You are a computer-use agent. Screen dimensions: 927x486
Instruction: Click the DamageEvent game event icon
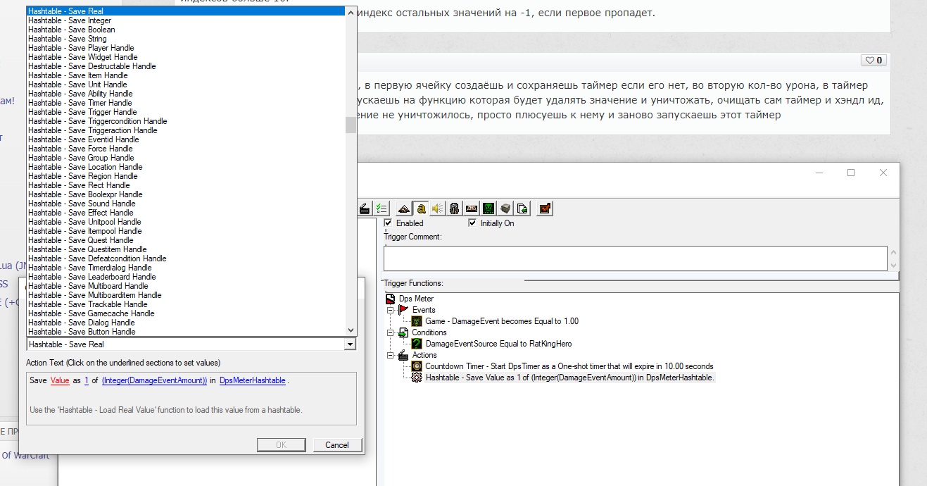click(x=417, y=321)
